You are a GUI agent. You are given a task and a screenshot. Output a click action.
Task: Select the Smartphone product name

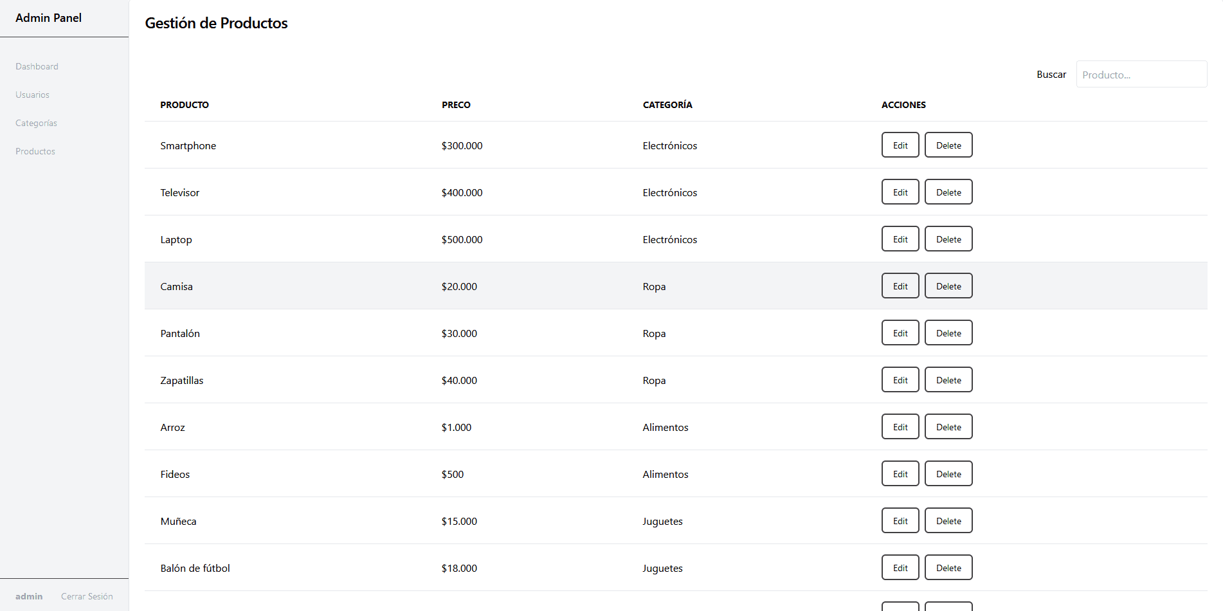(x=188, y=146)
